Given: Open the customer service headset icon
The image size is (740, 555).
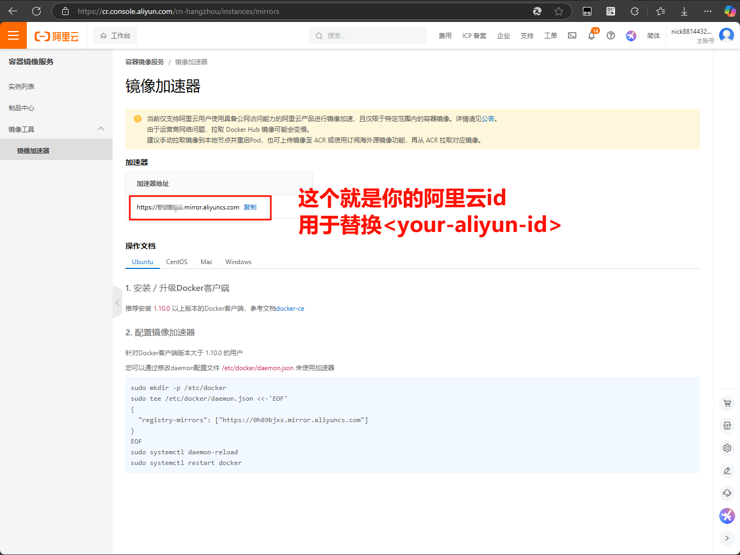Looking at the screenshot, I should pos(727,493).
